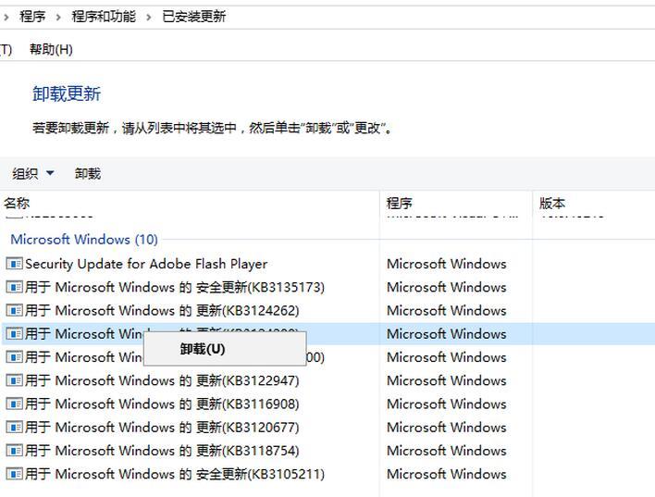Expand the chevron after 程序 breadcrumb

[x=58, y=18]
